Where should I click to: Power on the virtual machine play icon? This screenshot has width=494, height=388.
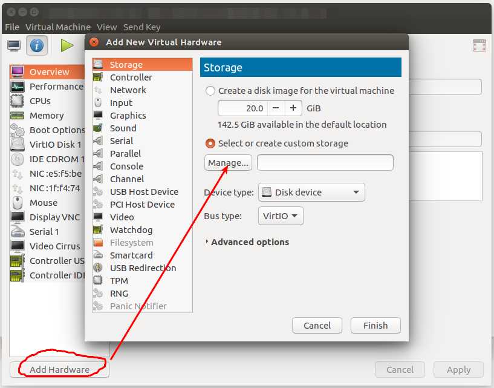tap(67, 45)
